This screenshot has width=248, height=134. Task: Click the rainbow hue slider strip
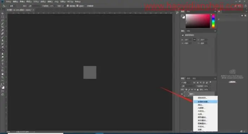(214, 21)
